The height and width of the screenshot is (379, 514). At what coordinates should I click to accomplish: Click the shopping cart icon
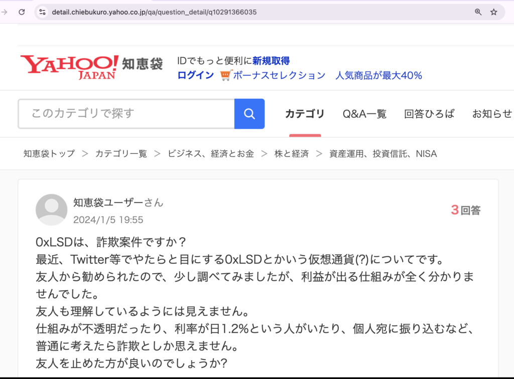[x=225, y=75]
